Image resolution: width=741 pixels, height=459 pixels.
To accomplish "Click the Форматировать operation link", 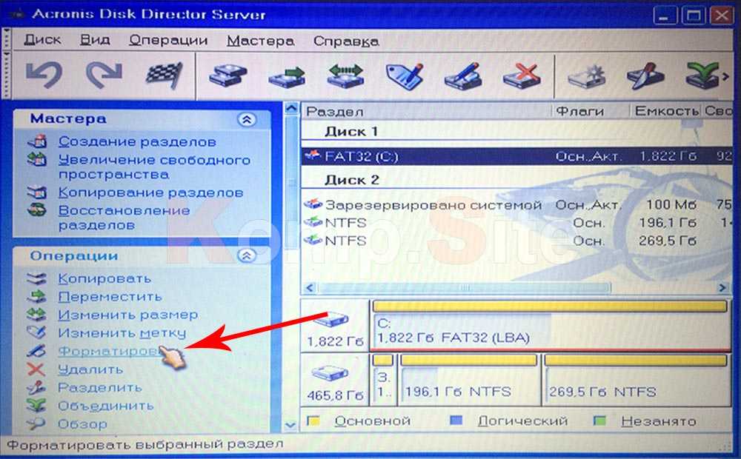I will [x=110, y=351].
